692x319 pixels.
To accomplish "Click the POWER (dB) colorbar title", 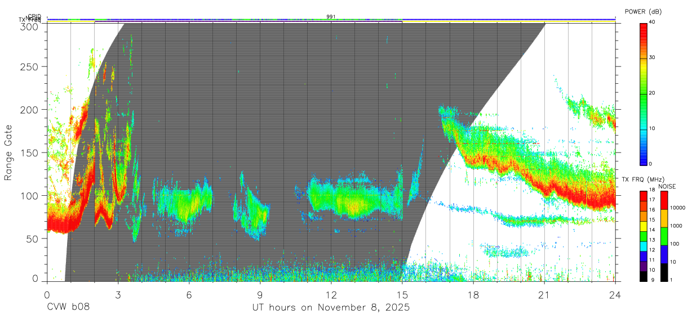I will (643, 12).
